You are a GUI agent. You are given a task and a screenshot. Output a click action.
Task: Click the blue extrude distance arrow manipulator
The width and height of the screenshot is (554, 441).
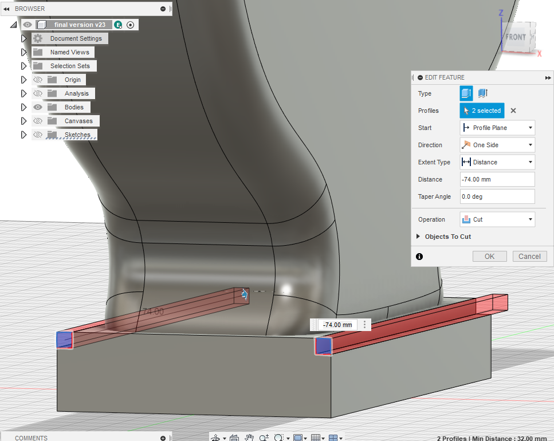245,294
